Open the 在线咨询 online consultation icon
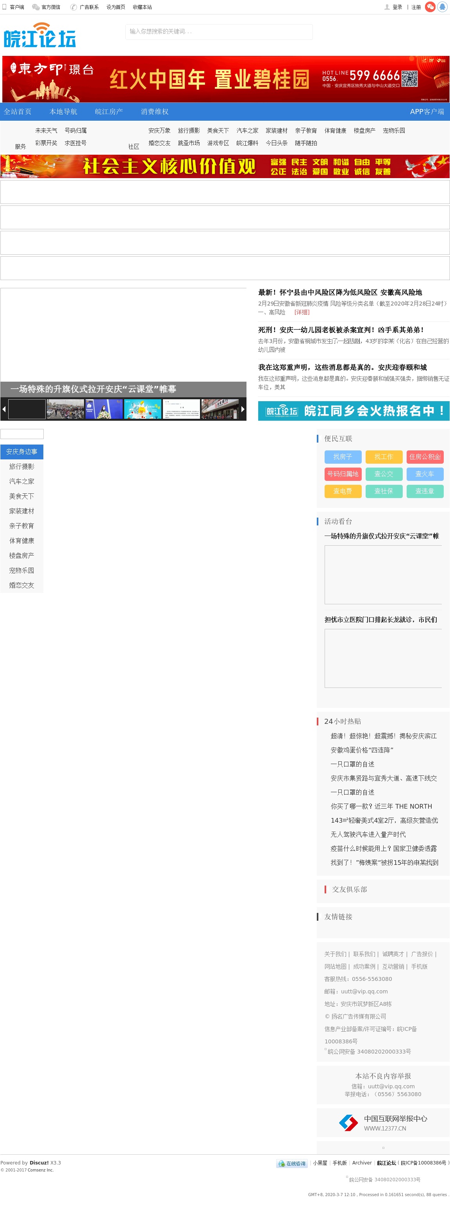This screenshot has width=450, height=1218. [x=292, y=1163]
